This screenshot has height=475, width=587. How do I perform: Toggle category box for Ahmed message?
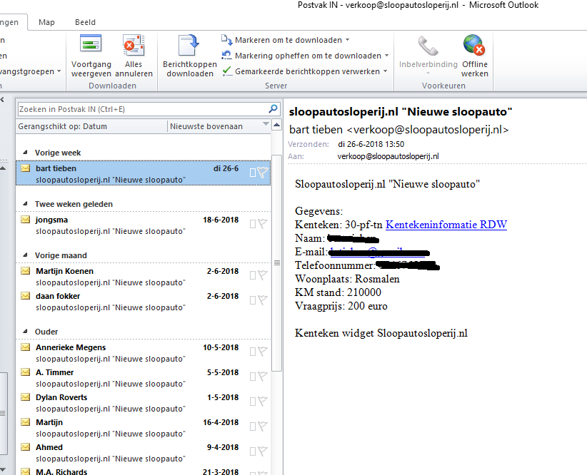tap(253, 451)
